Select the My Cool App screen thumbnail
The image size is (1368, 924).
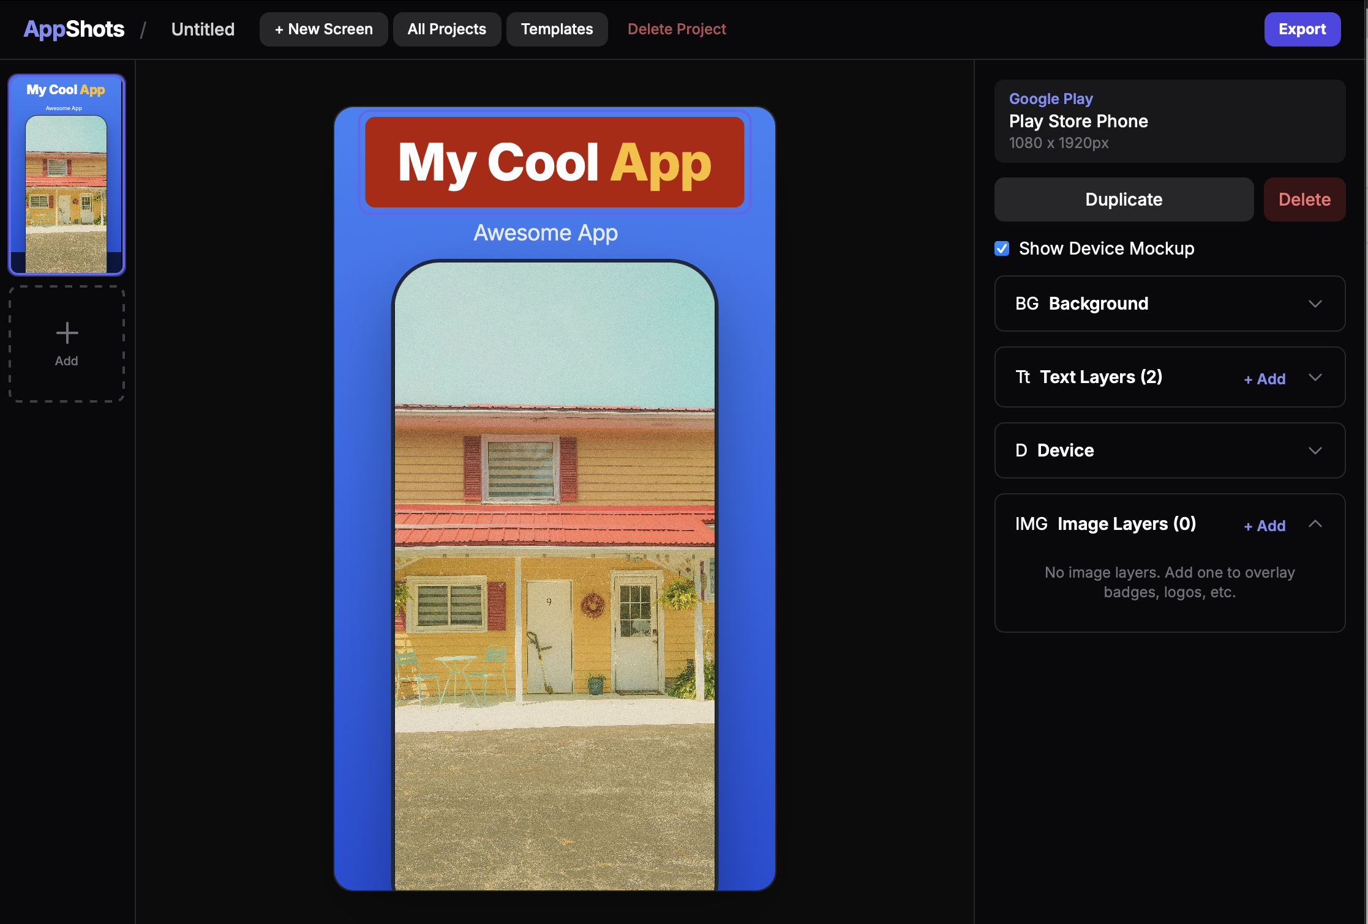click(66, 176)
